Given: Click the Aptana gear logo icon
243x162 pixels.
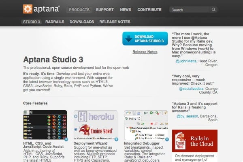Looking at the screenshot, I should pos(28,9).
